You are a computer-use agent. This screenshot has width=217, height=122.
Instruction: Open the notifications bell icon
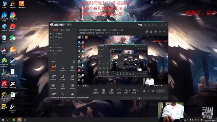pyautogui.click(x=160, y=31)
